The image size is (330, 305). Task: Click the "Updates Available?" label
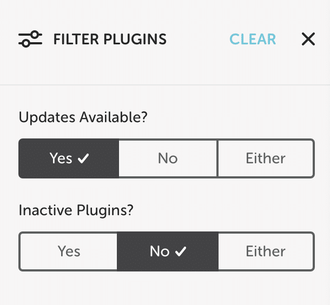83,117
